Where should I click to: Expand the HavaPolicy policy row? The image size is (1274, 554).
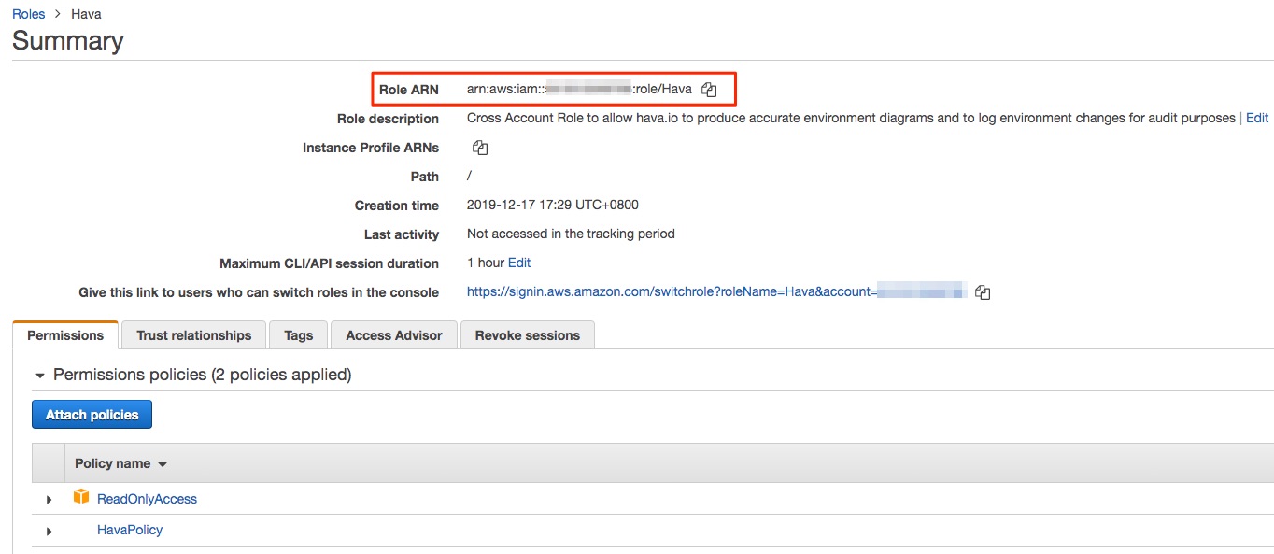tap(49, 531)
